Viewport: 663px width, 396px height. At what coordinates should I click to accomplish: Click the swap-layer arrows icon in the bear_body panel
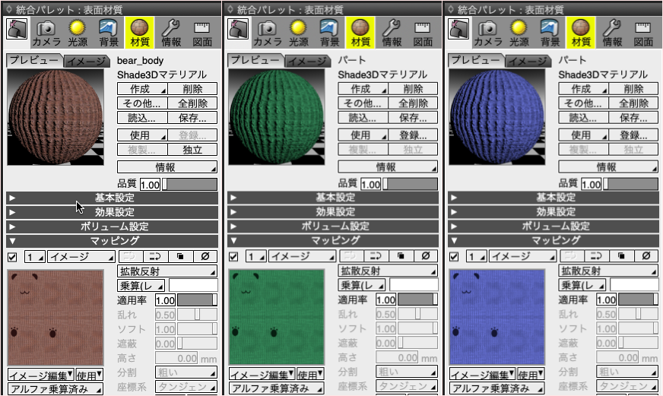(155, 256)
